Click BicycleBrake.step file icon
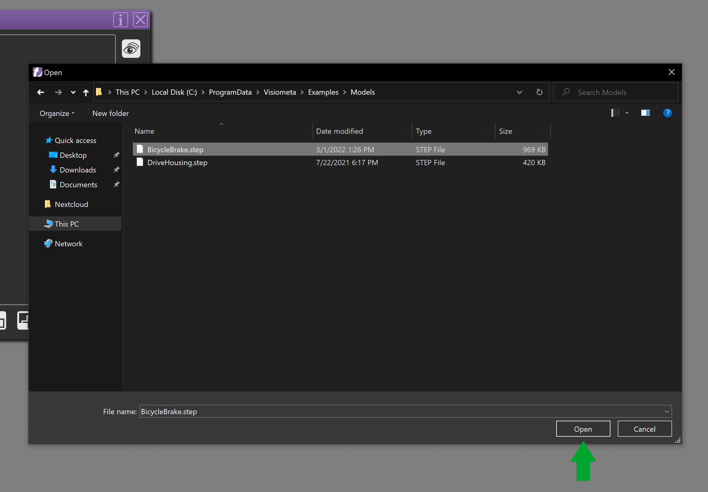 pos(140,149)
